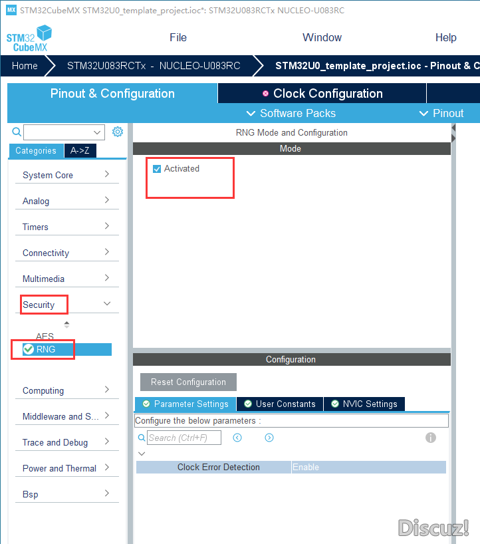Viewport: 480px width, 544px height.
Task: Select the Categories tab
Action: pos(36,150)
